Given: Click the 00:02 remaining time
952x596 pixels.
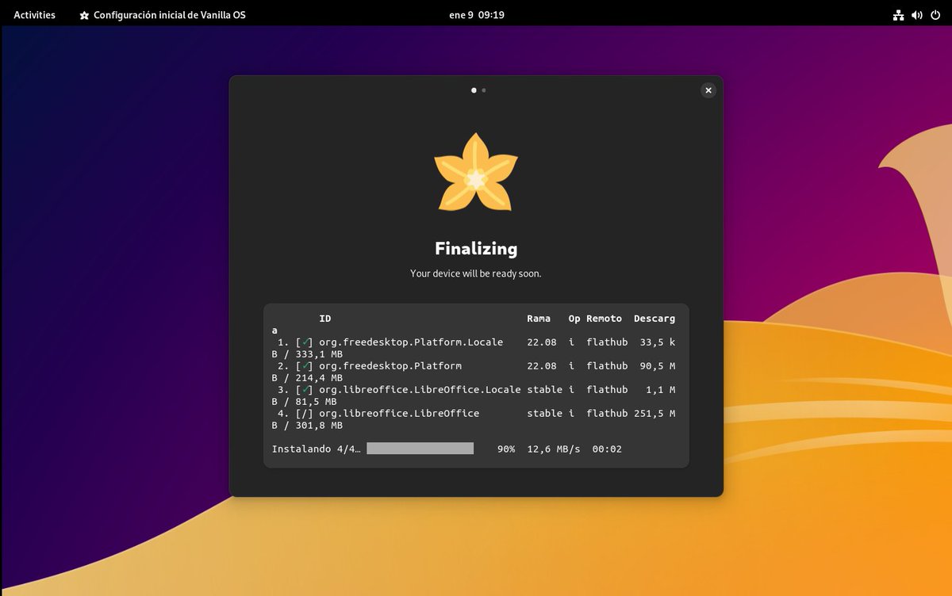Looking at the screenshot, I should pos(607,449).
